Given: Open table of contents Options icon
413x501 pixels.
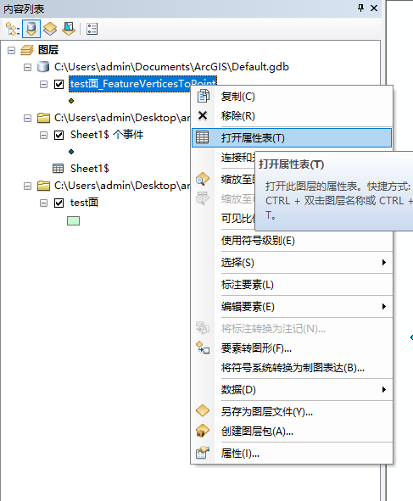Looking at the screenshot, I should (92, 29).
